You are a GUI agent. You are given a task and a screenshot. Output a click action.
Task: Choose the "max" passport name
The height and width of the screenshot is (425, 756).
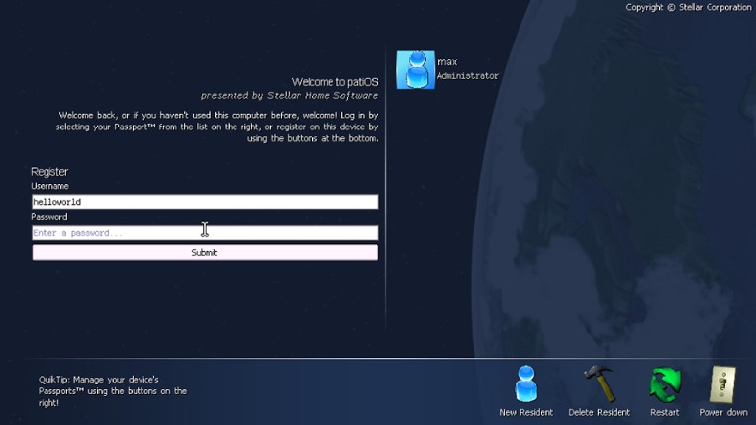[x=447, y=62]
